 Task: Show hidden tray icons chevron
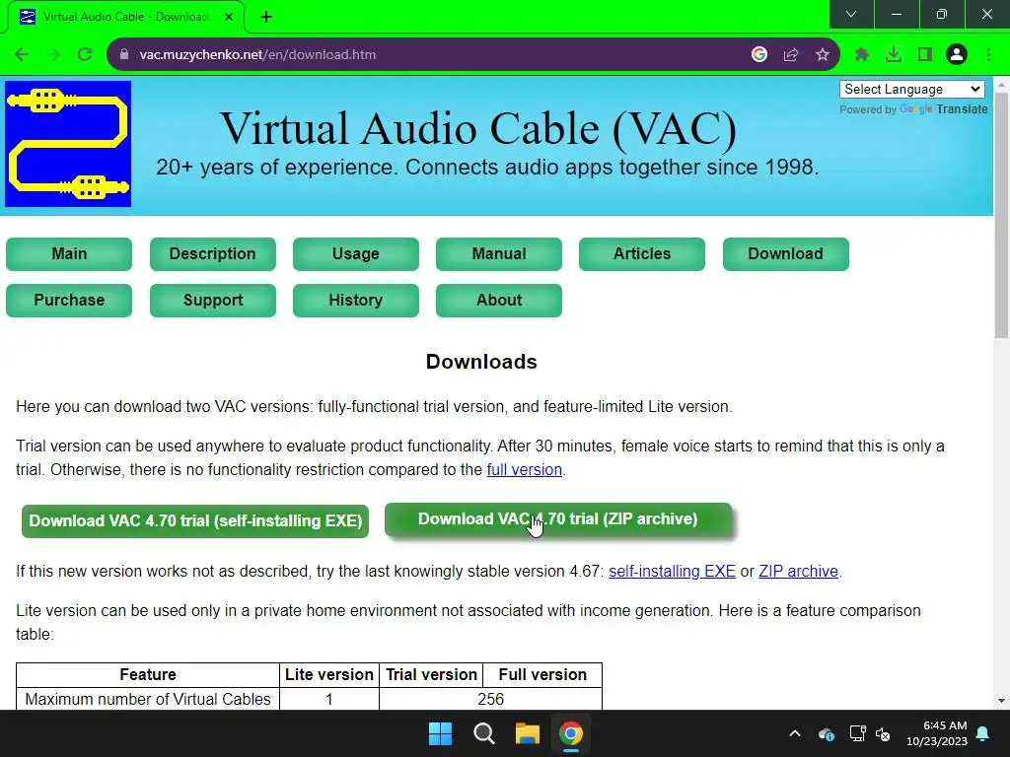795,733
